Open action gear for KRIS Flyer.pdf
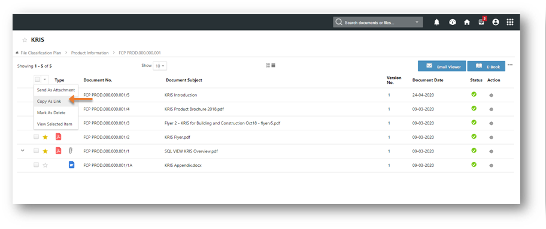546x229 pixels. (491, 137)
